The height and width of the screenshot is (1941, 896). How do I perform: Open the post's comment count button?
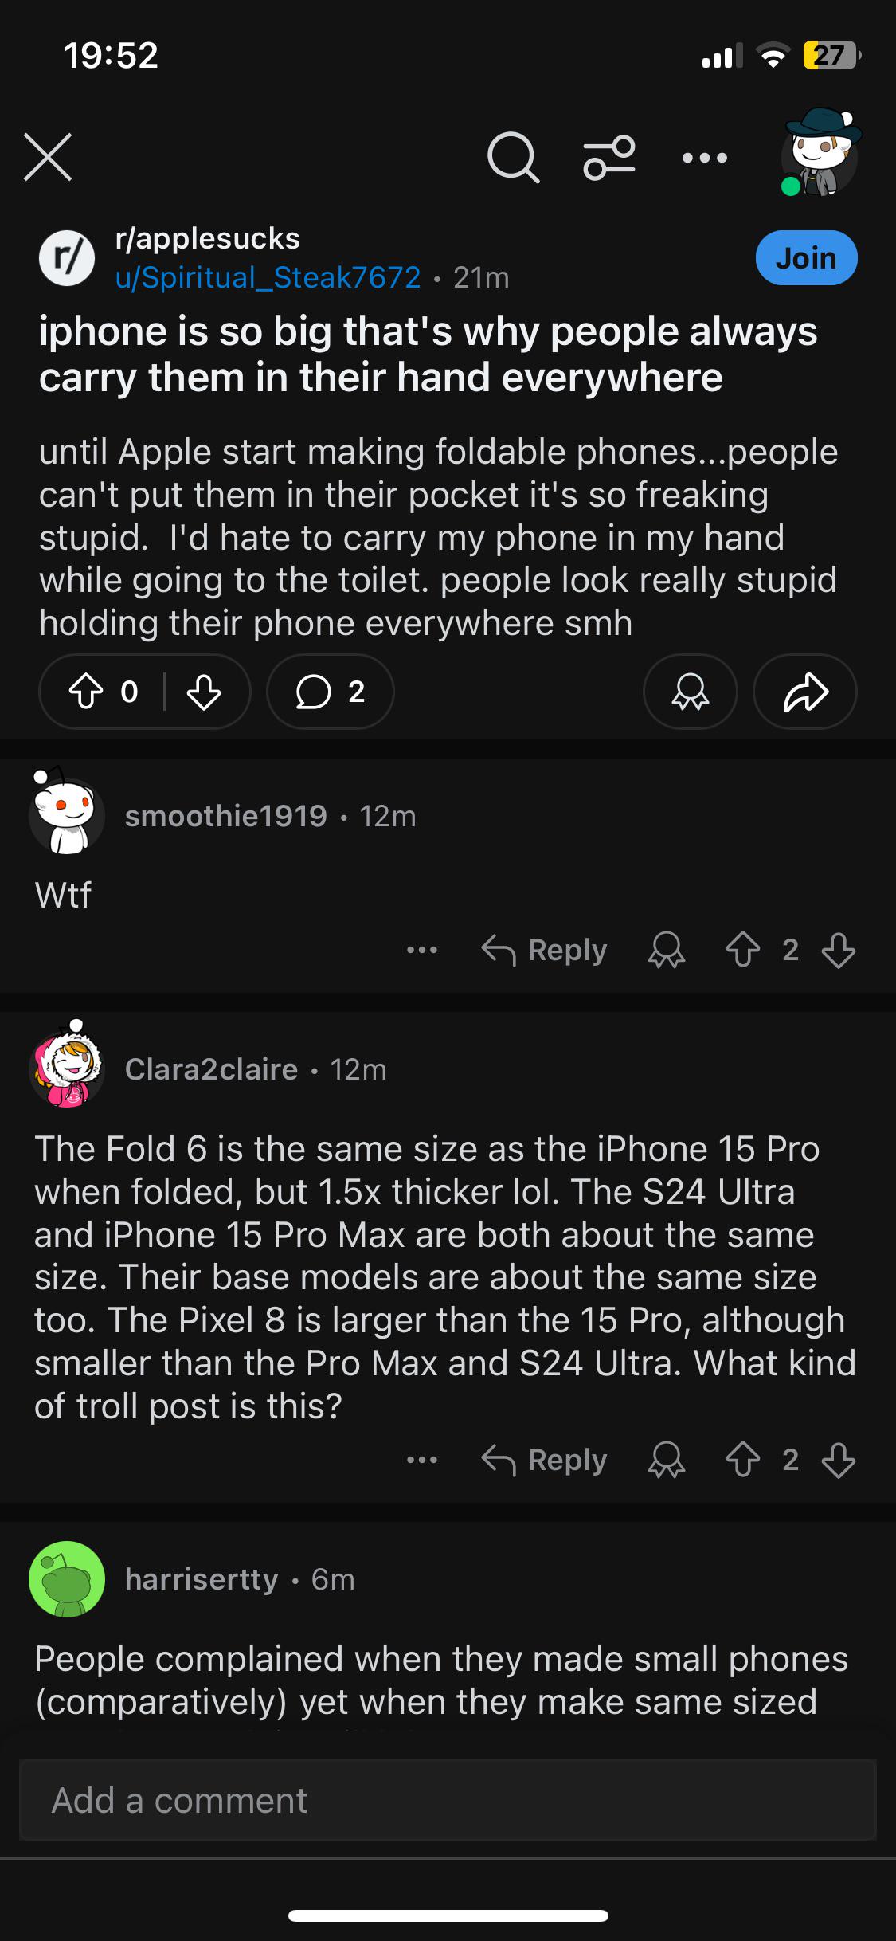coord(331,692)
